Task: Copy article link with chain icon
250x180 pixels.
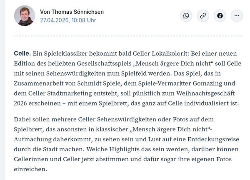Action: click(x=203, y=16)
